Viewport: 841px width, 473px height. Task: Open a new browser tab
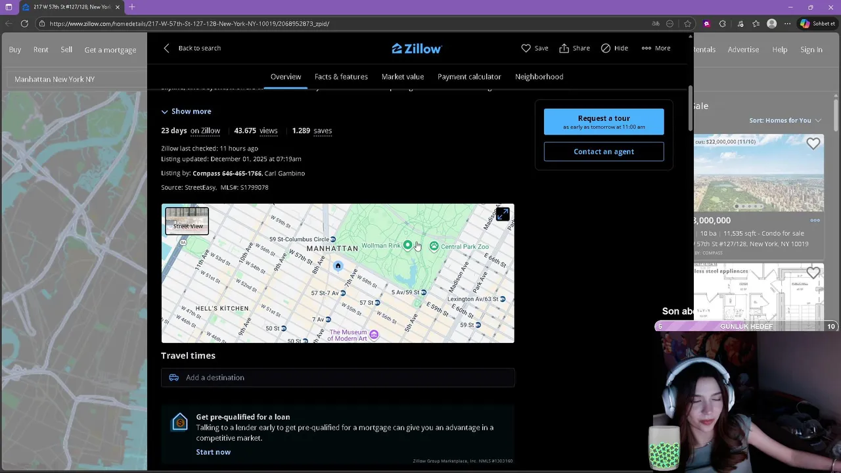click(x=132, y=7)
